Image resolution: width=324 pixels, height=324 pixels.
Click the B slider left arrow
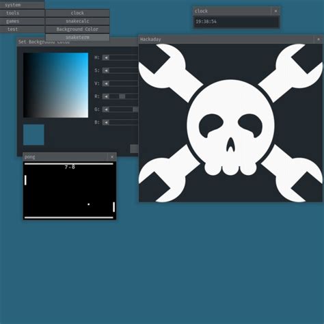(106, 122)
